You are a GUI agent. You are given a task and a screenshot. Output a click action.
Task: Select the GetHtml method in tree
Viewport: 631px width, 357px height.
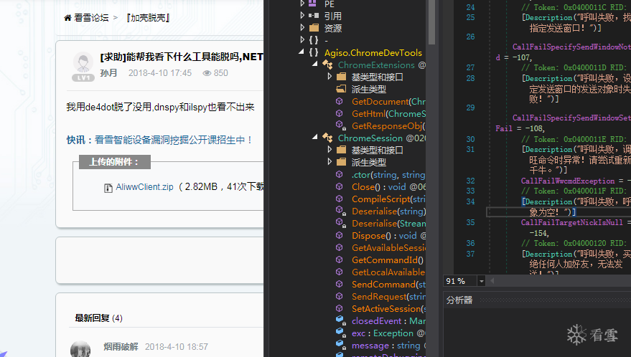[x=388, y=114]
